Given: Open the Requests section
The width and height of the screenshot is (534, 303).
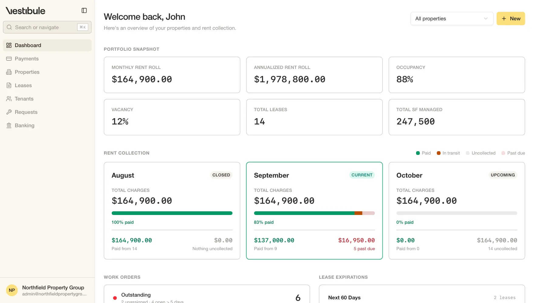Looking at the screenshot, I should [x=47, y=112].
